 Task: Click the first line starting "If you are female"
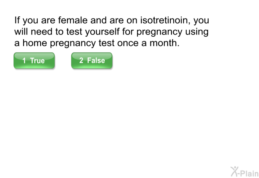coord(112,20)
